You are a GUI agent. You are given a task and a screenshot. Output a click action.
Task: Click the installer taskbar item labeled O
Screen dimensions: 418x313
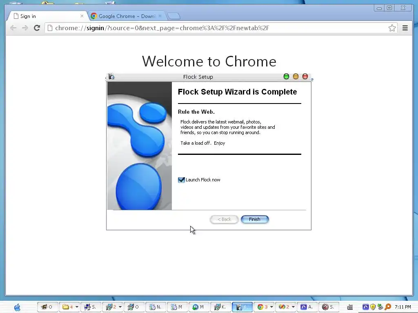[x=134, y=307]
